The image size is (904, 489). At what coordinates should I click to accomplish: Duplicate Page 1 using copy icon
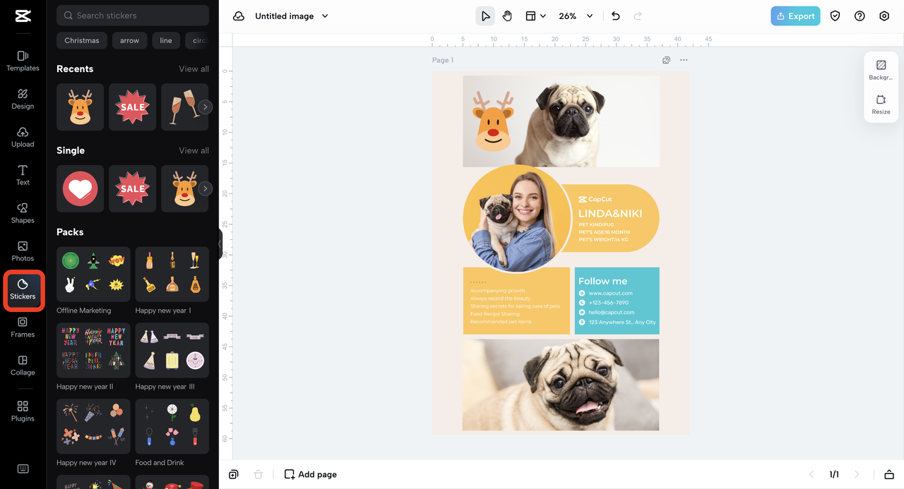(666, 61)
